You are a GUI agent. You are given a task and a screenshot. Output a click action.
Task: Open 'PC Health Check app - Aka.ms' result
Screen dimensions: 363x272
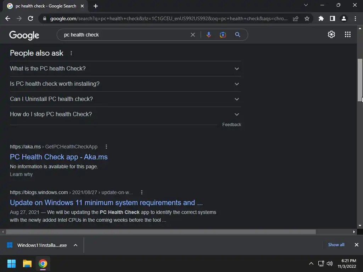(58, 157)
